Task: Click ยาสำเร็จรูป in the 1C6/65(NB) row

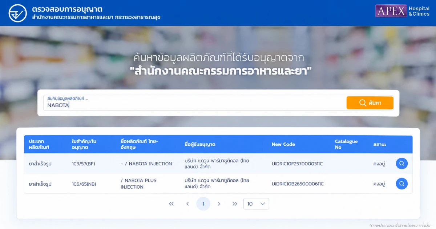Action: coord(40,184)
